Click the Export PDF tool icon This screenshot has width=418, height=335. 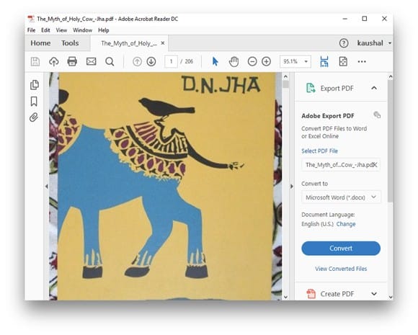(311, 88)
